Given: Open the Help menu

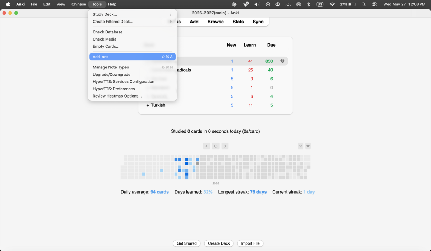Looking at the screenshot, I should pyautogui.click(x=112, y=4).
